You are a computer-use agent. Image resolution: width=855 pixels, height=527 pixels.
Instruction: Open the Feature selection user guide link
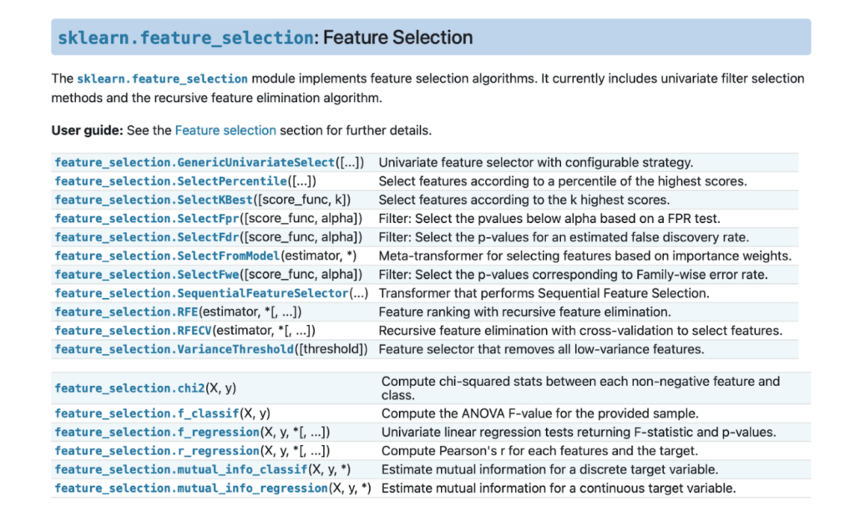225,130
